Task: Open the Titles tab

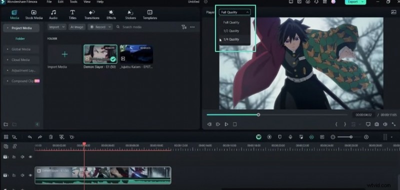Action: click(72, 15)
